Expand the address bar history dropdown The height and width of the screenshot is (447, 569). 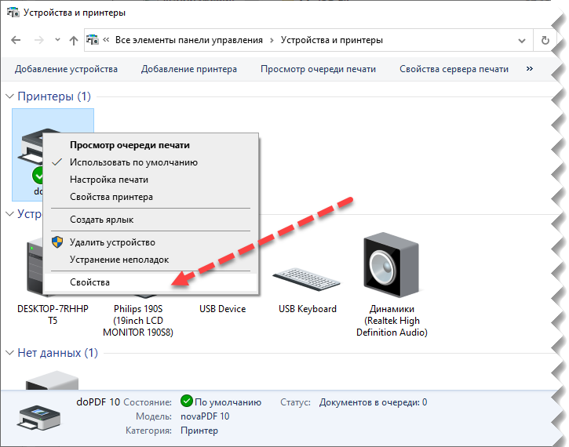521,40
